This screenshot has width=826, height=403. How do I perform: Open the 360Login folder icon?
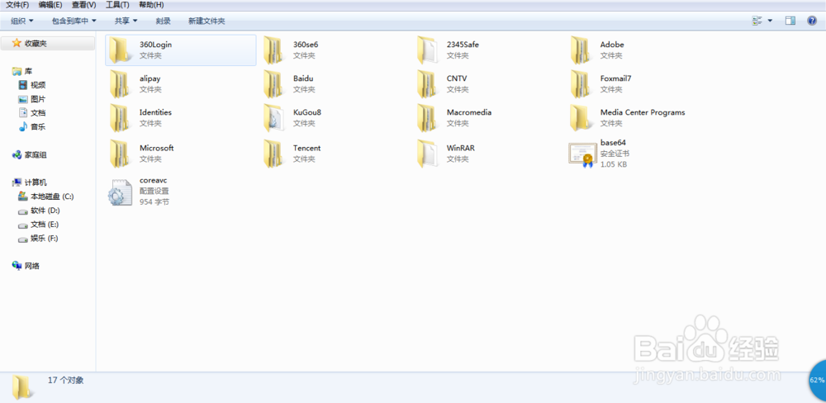[x=120, y=50]
